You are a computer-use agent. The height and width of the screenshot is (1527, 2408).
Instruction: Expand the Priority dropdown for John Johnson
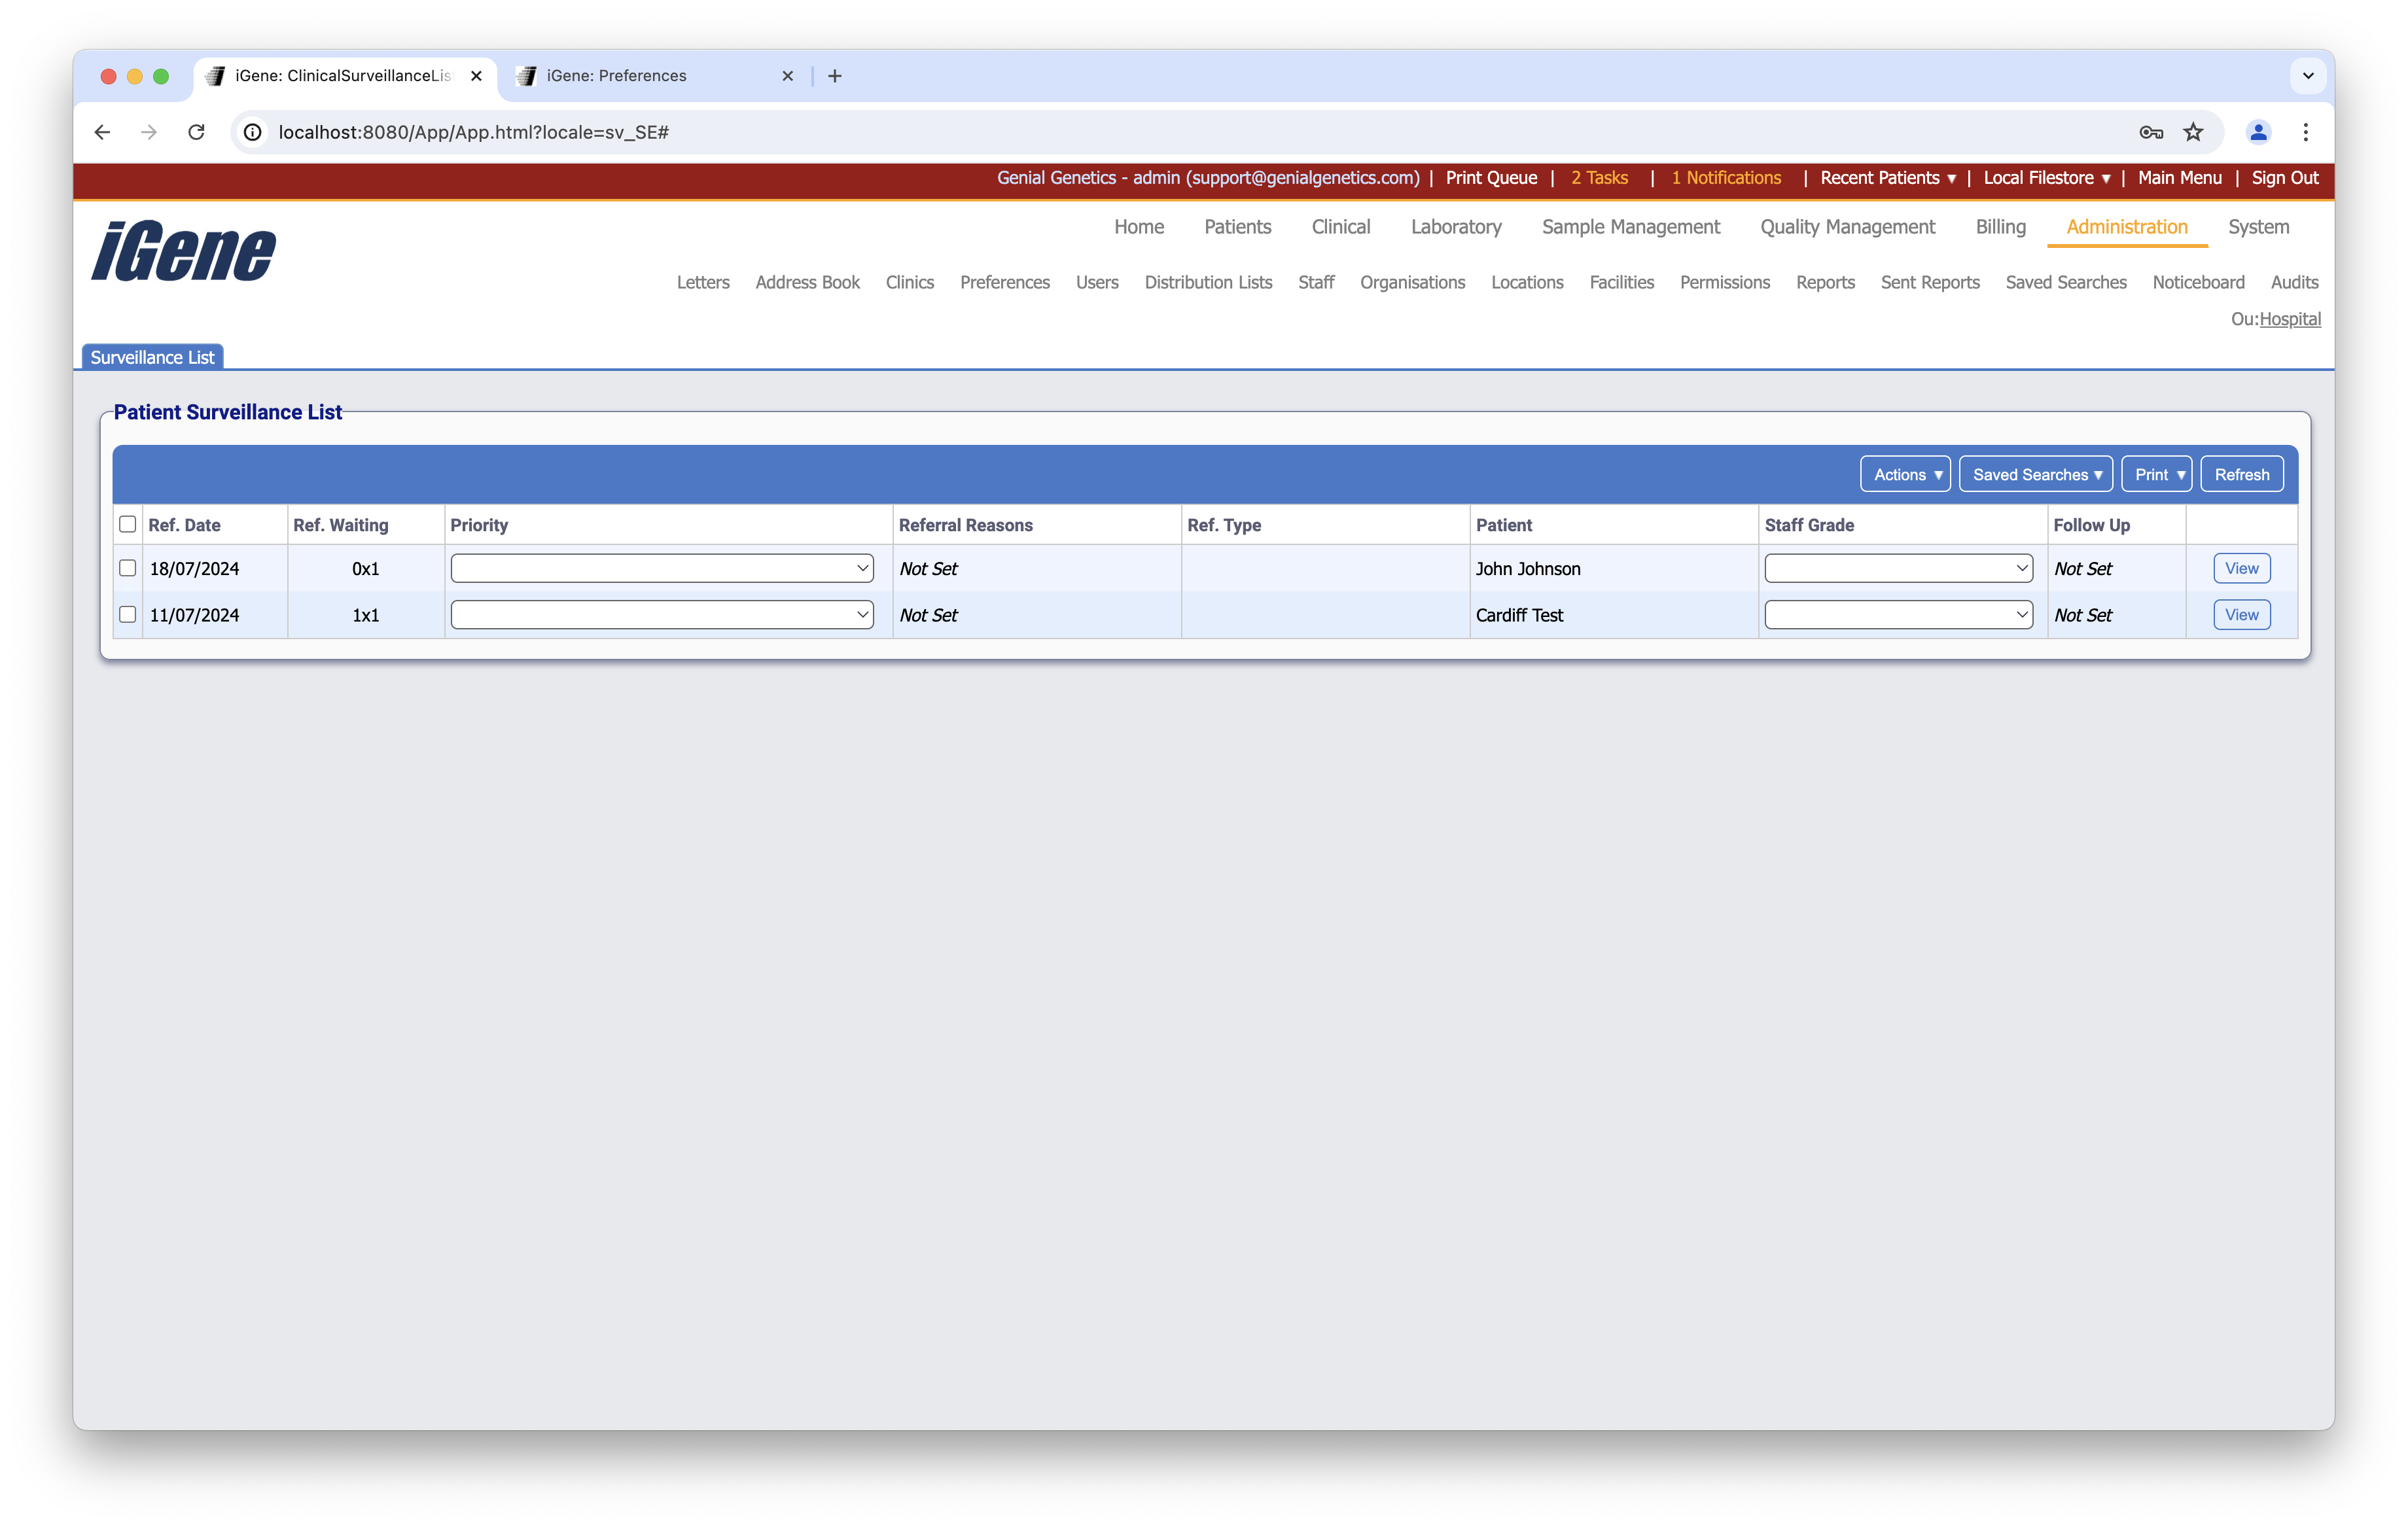click(x=662, y=568)
